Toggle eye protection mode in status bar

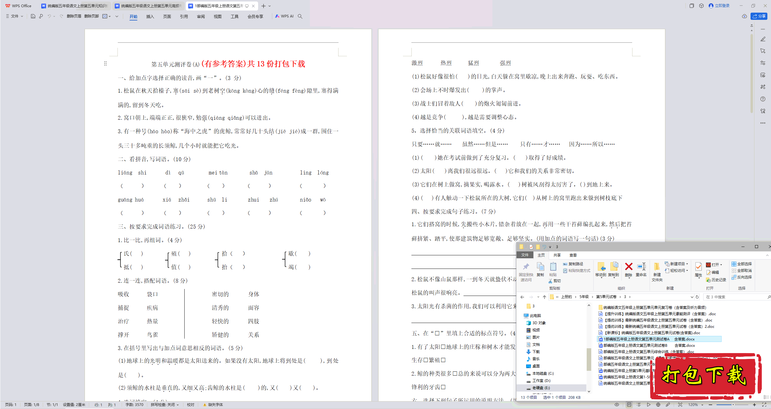tap(617, 405)
